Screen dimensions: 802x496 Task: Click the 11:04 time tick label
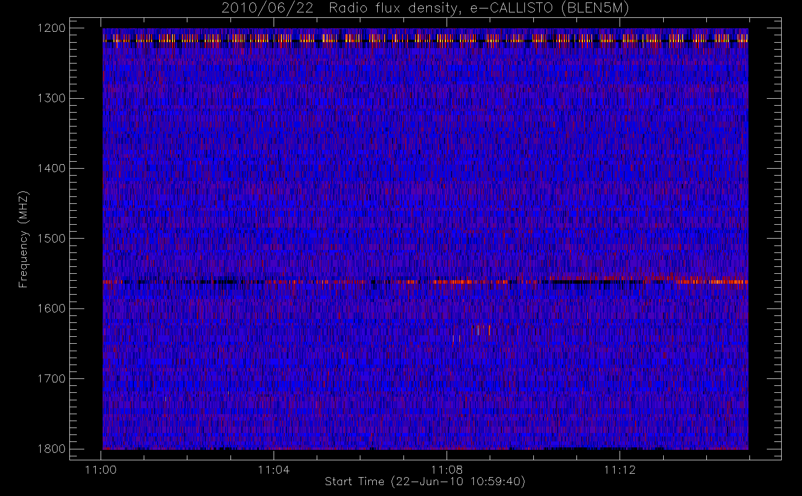(x=274, y=470)
